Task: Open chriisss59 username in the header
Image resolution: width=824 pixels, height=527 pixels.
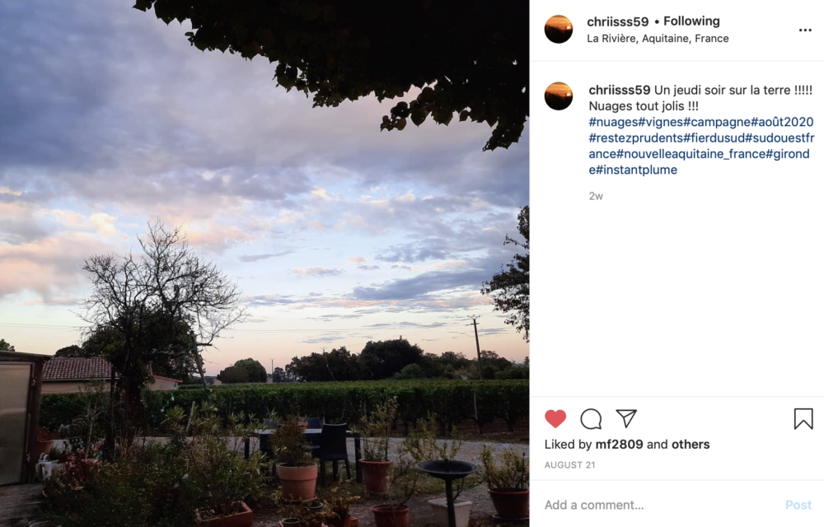Action: point(618,21)
